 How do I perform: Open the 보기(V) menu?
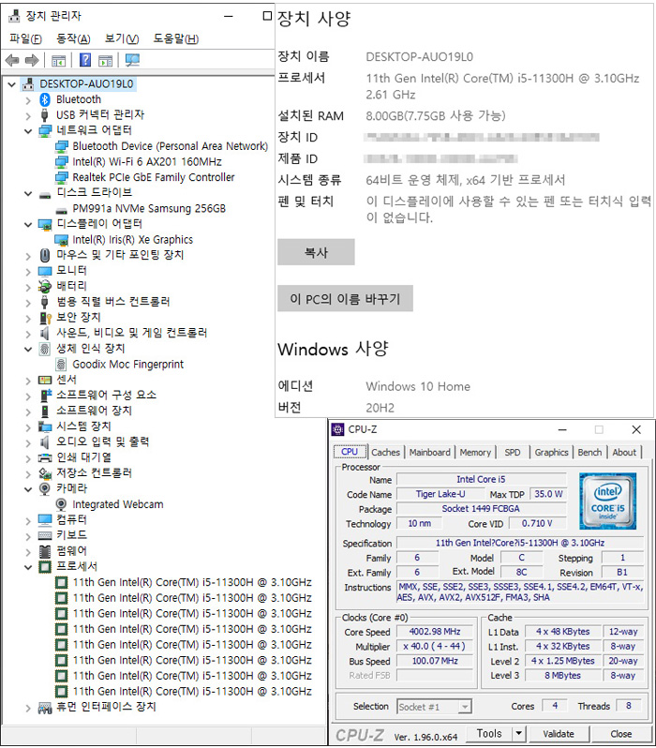coord(122,38)
